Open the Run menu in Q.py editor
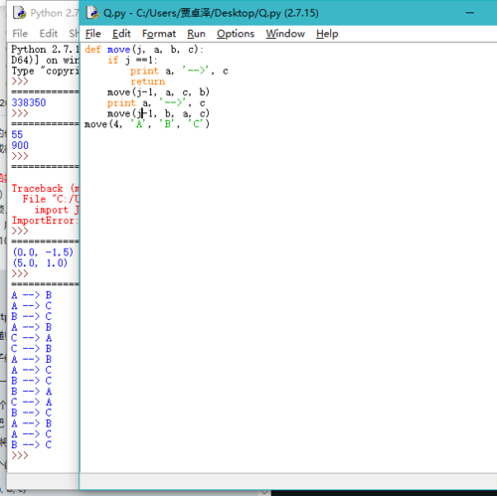The image size is (497, 496). click(196, 34)
